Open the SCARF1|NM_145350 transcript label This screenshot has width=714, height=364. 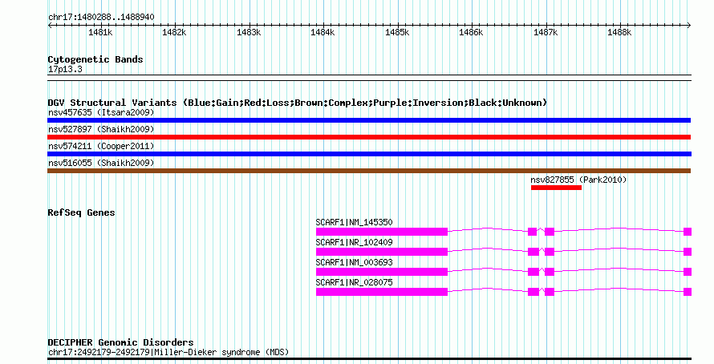[x=354, y=223]
